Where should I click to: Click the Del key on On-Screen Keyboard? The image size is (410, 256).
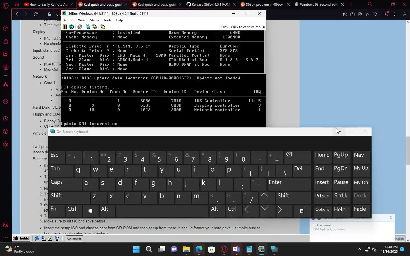point(302,171)
